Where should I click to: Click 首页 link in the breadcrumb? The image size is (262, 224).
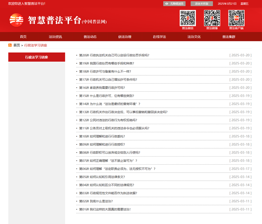click(x=17, y=45)
